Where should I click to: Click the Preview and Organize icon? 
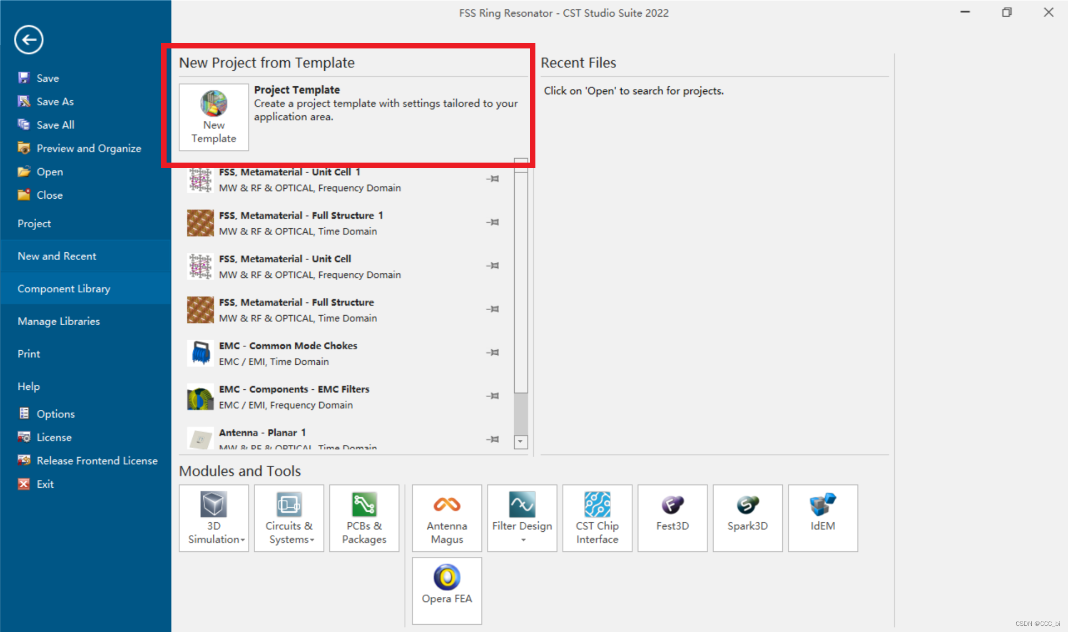pos(24,148)
